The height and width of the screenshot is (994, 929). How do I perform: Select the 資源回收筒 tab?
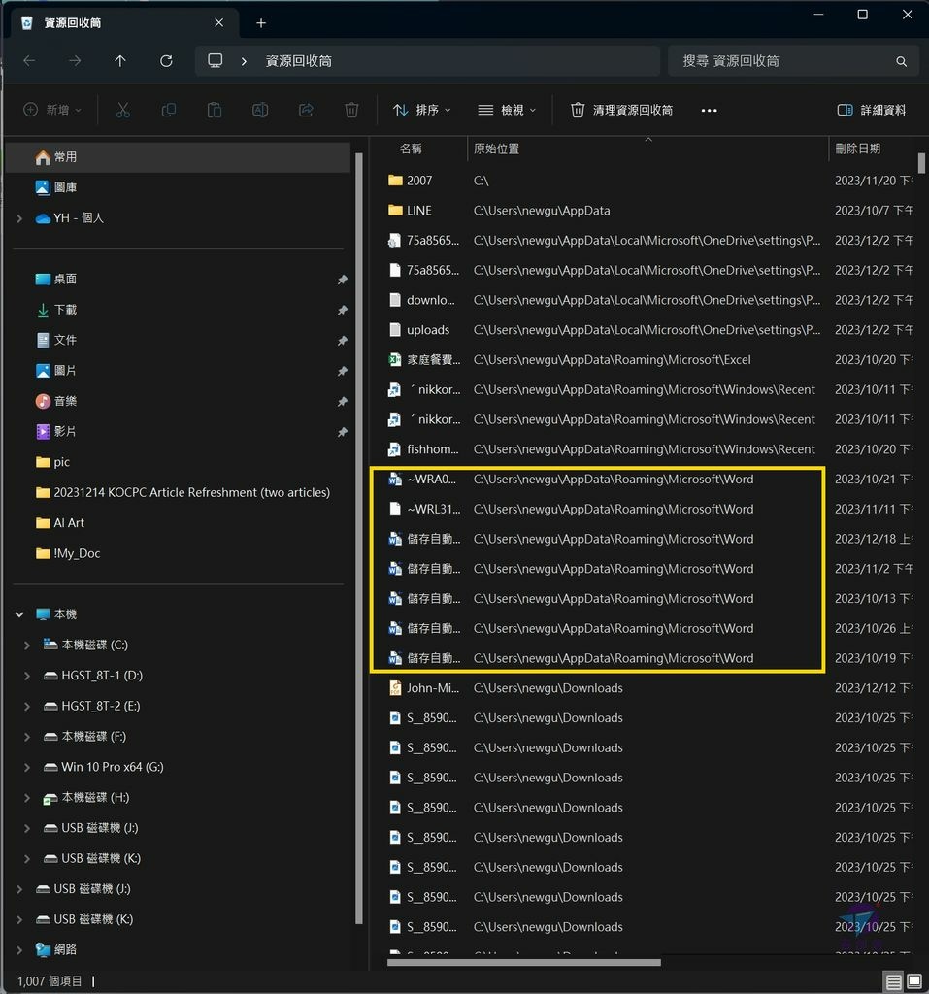(124, 23)
